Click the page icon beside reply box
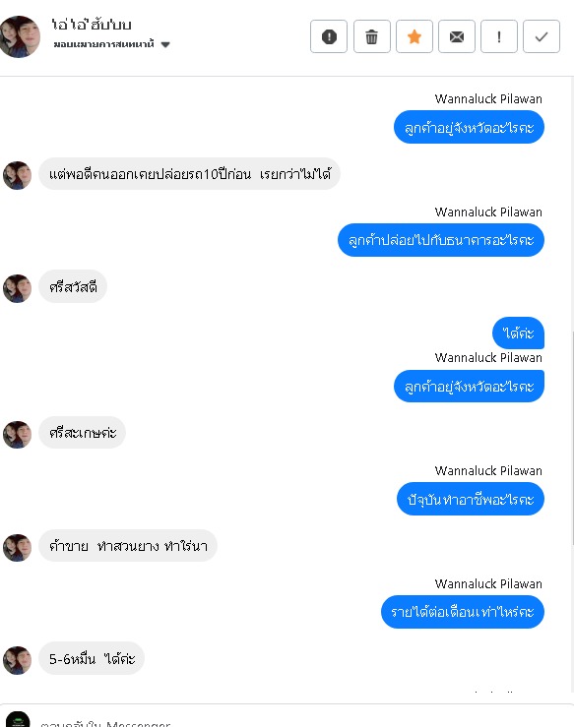The width and height of the screenshot is (574, 727). (x=18, y=719)
